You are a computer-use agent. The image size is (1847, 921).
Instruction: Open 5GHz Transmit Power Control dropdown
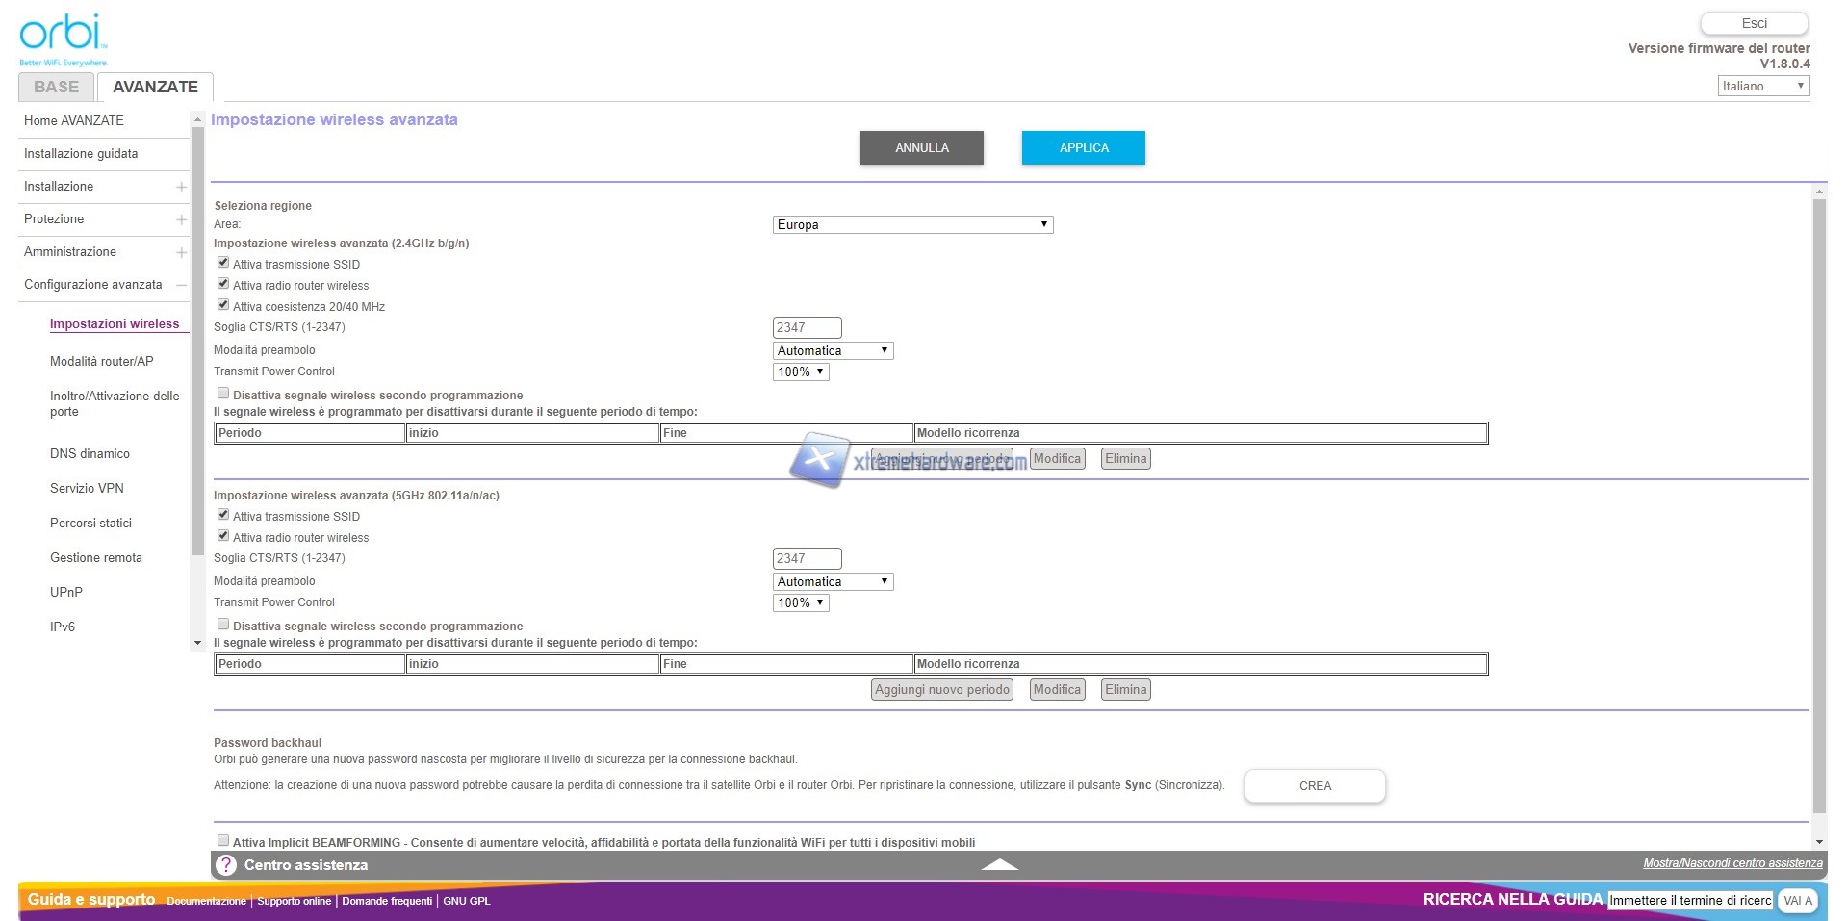click(x=801, y=602)
